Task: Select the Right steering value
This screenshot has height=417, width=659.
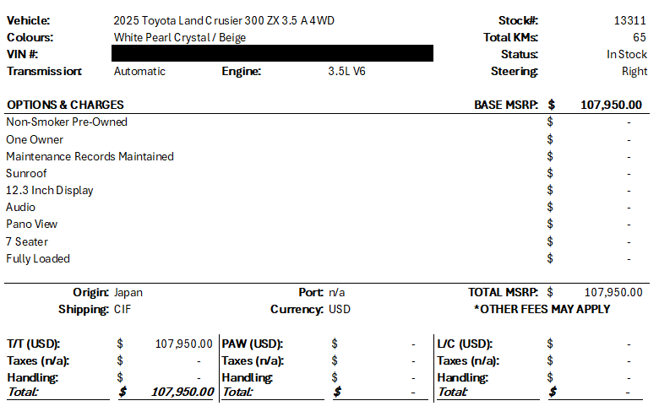Action: point(634,71)
